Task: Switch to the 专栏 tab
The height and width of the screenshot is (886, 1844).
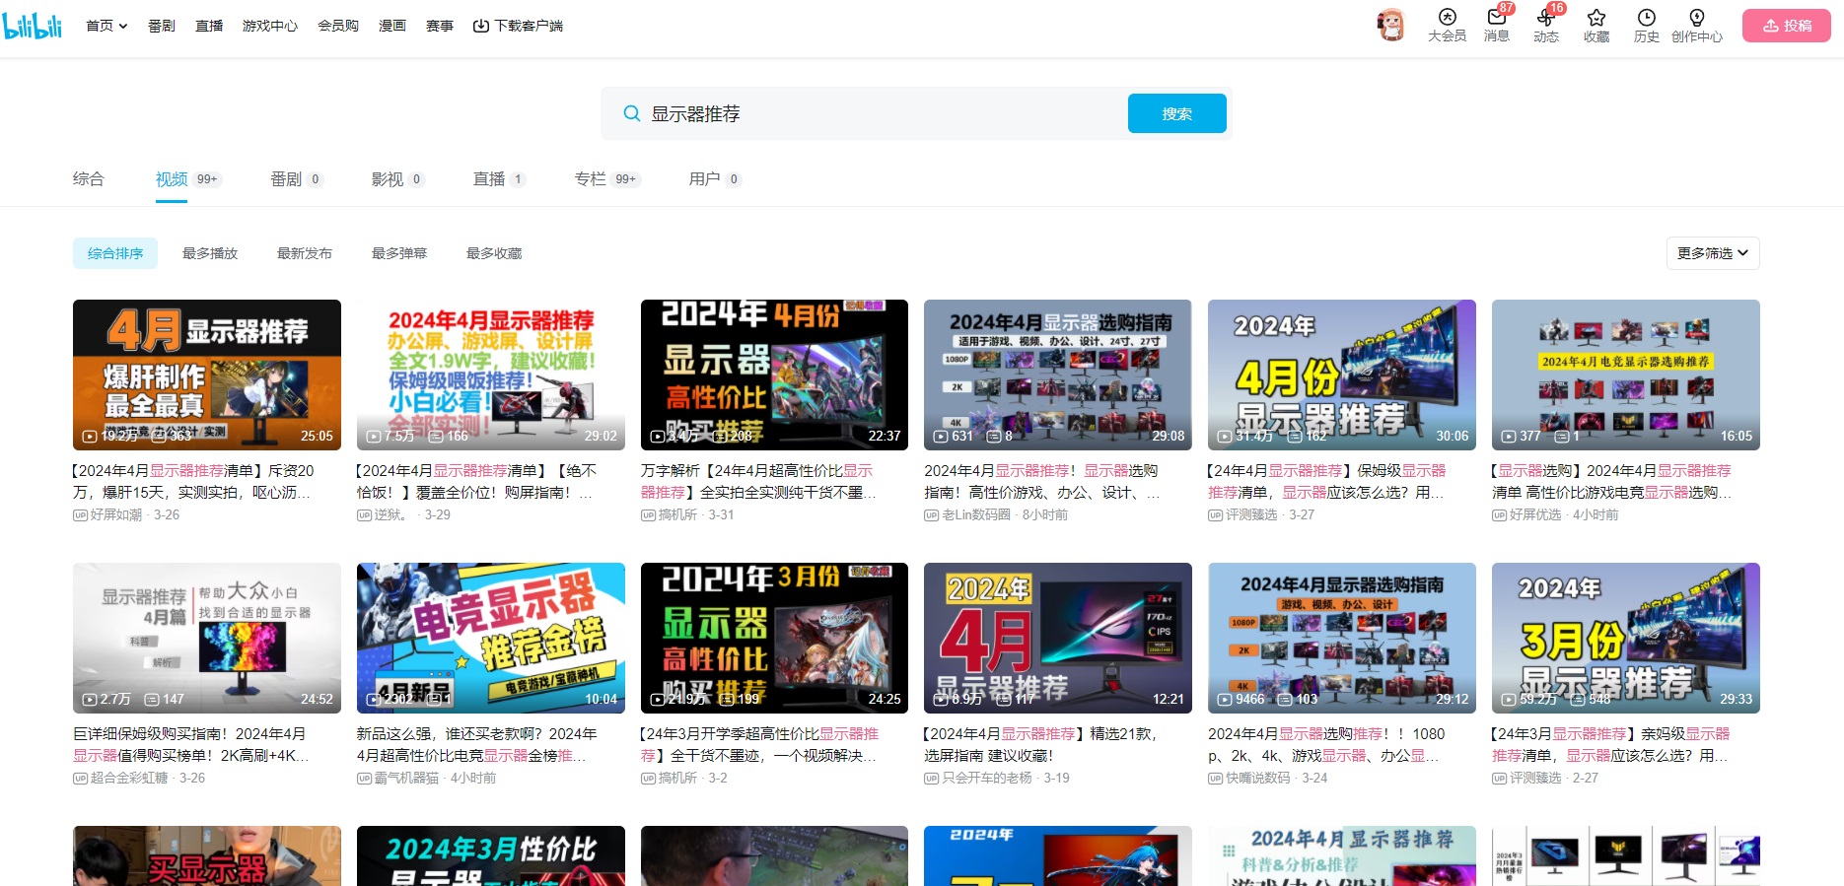Action: 607,179
